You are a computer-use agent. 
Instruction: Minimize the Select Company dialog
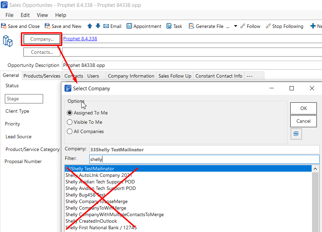(x=272, y=88)
